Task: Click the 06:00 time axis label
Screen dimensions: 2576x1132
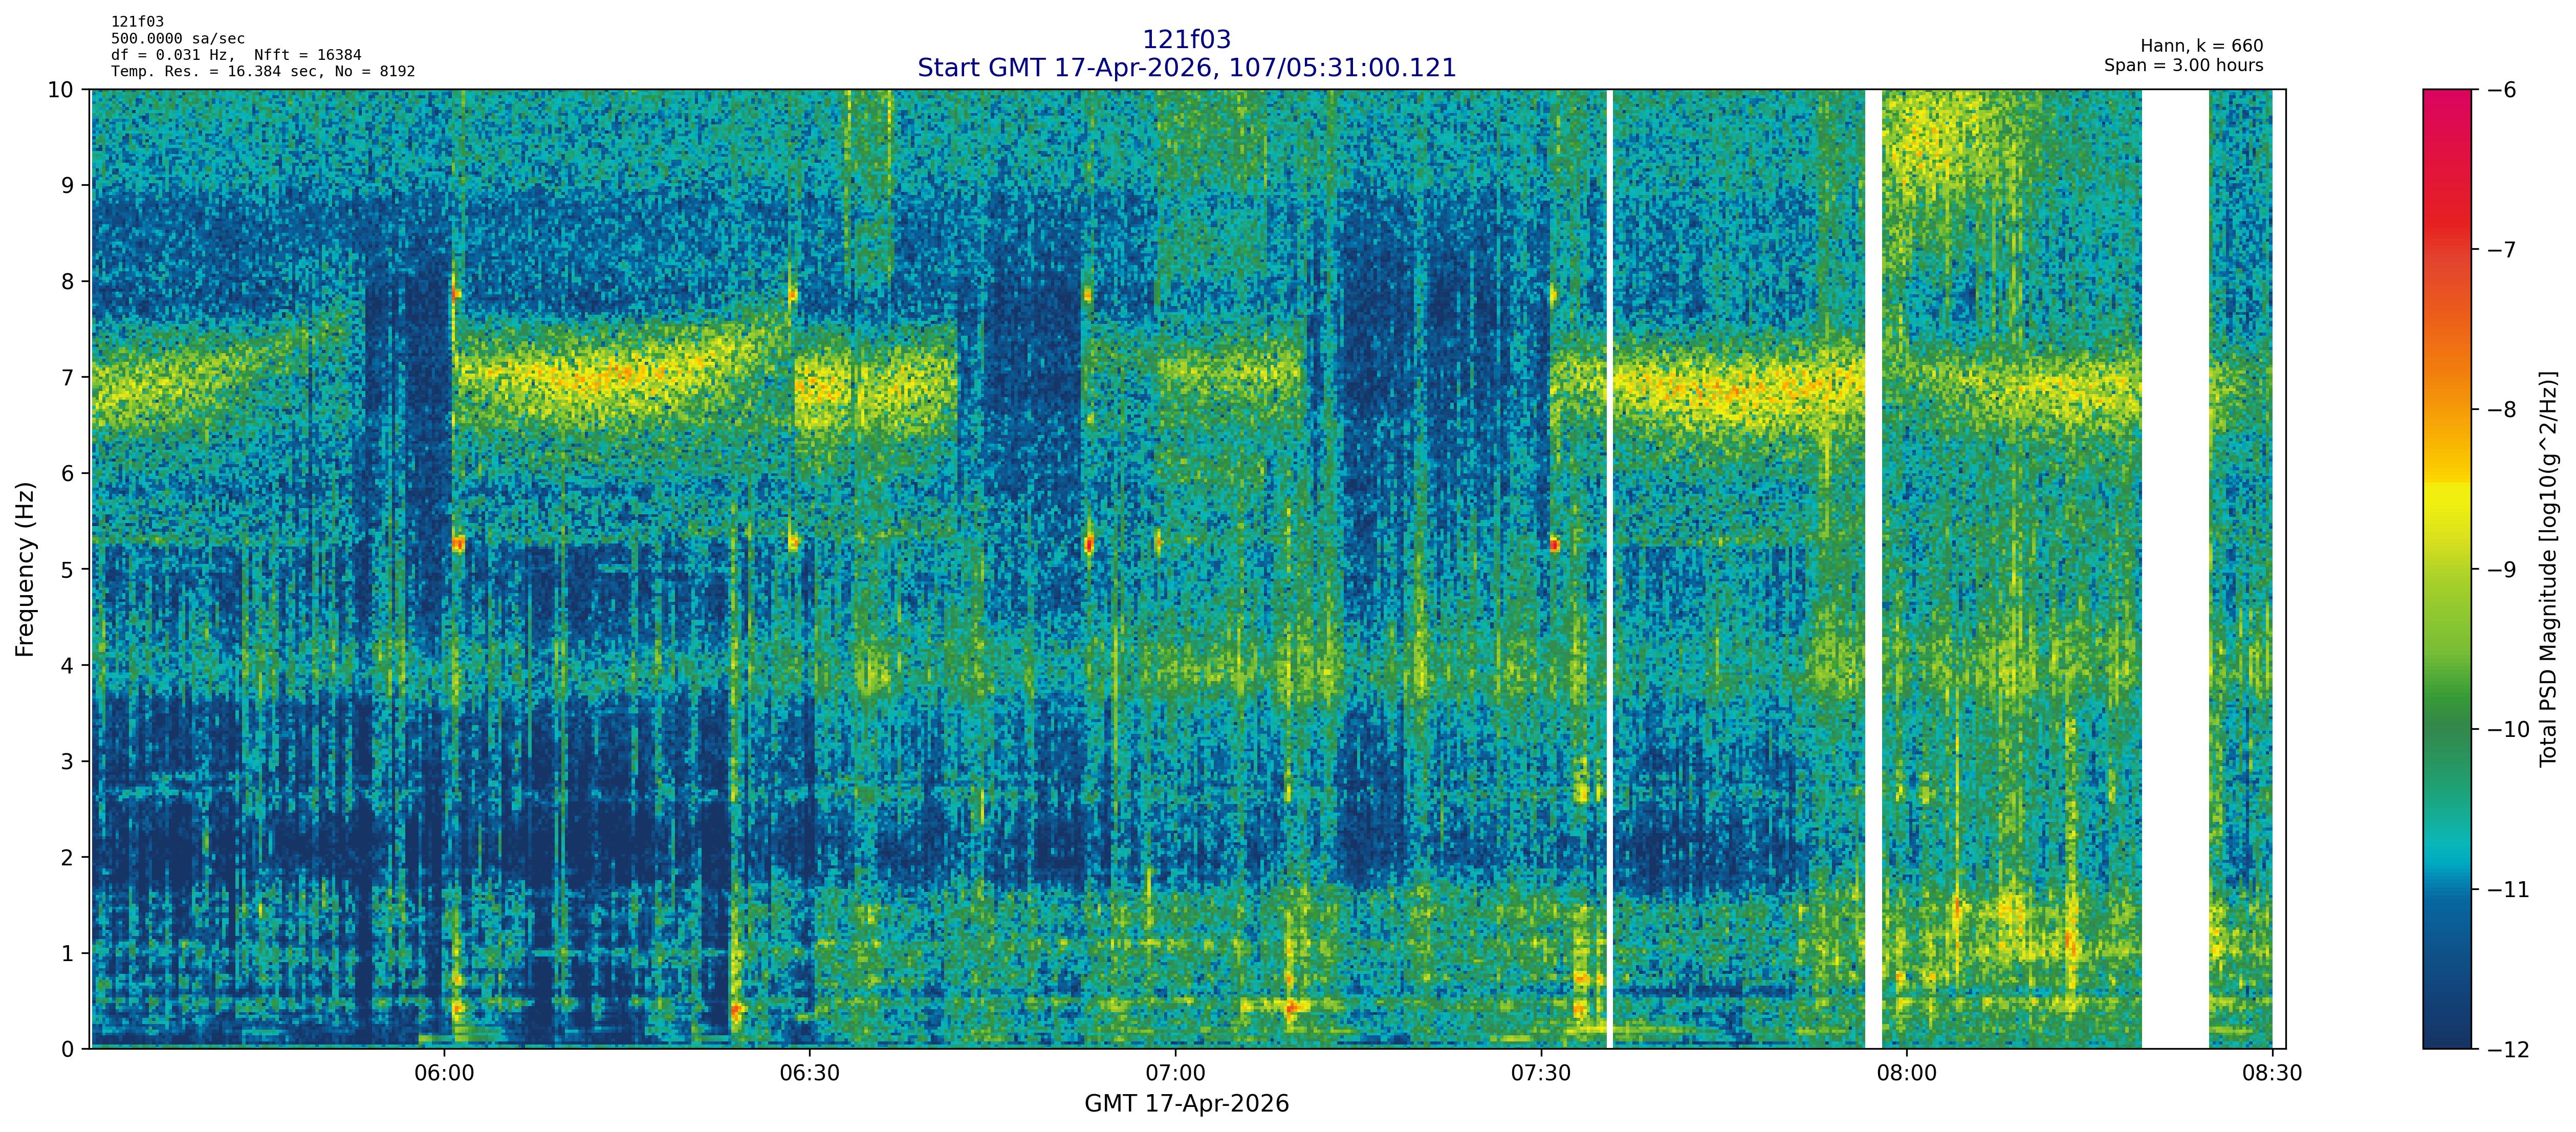Action: 444,1074
